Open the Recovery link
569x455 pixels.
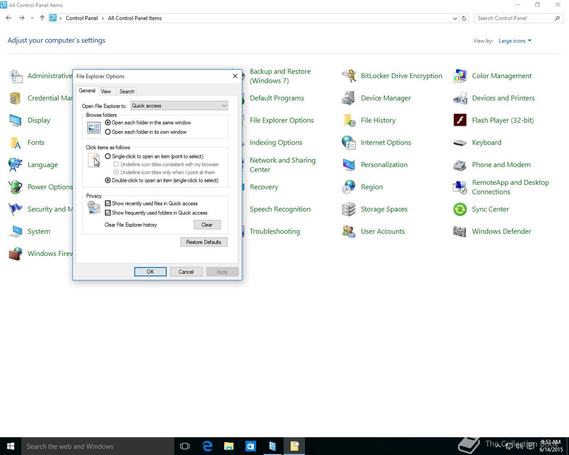click(x=264, y=187)
